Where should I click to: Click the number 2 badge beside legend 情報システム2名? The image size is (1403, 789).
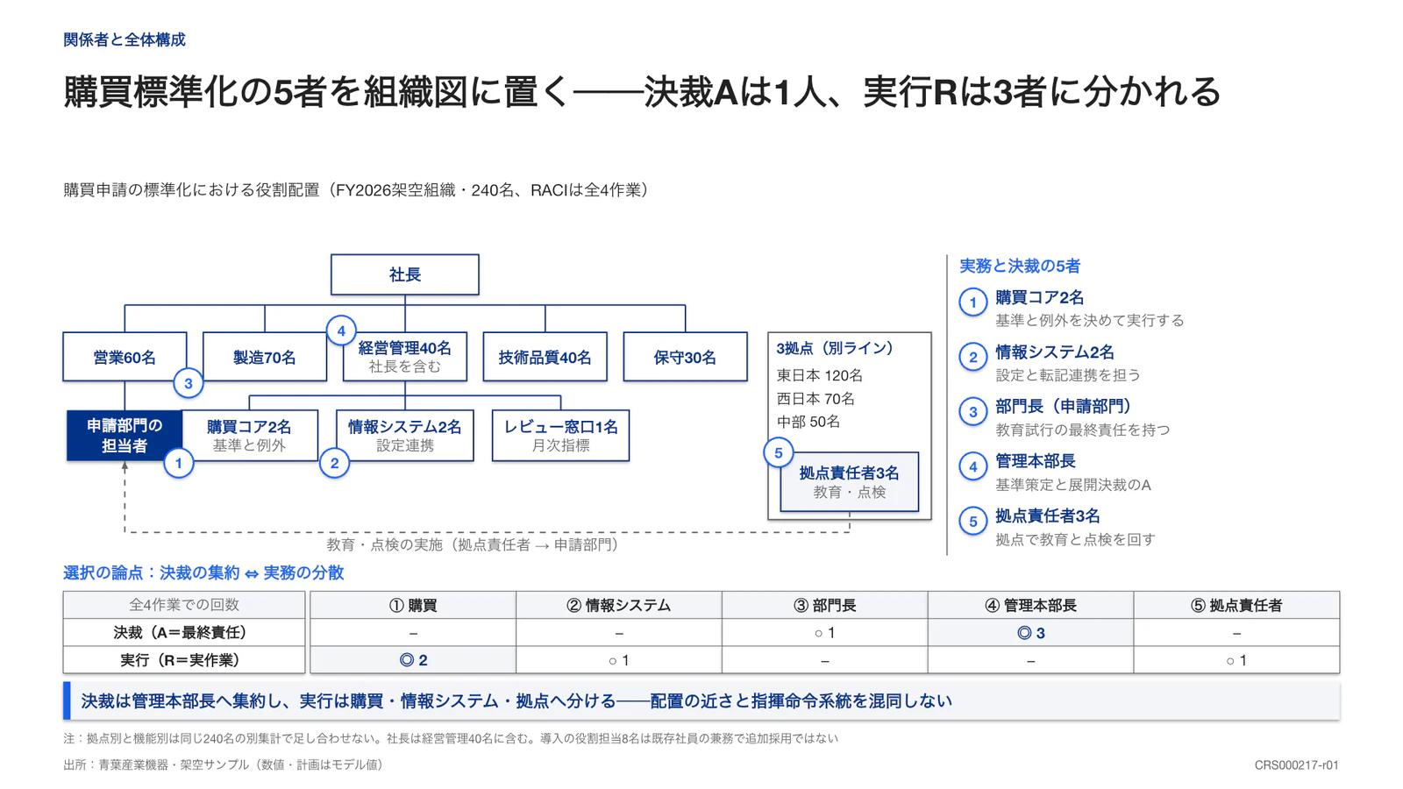point(972,358)
